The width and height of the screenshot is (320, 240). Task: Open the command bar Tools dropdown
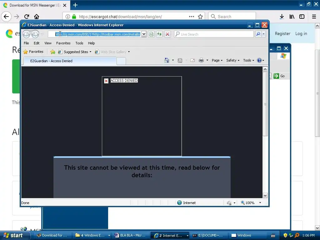pos(248,60)
